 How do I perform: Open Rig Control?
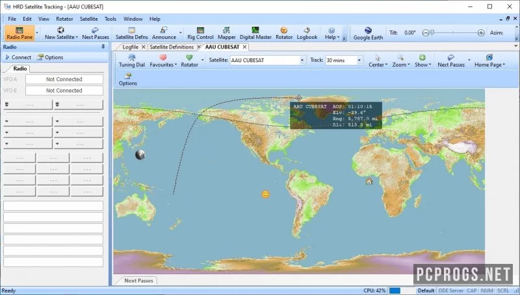tap(200, 33)
